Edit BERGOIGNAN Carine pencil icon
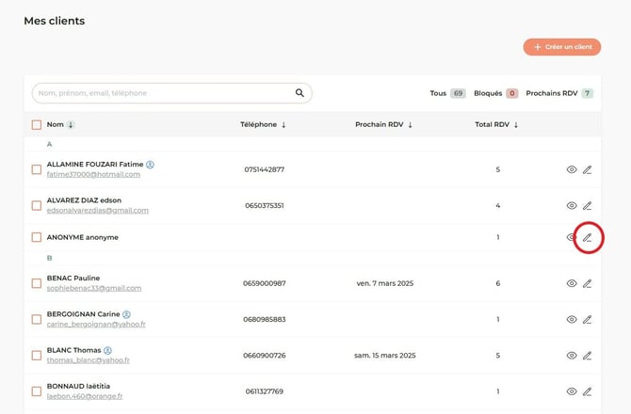The height and width of the screenshot is (414, 631). [587, 319]
